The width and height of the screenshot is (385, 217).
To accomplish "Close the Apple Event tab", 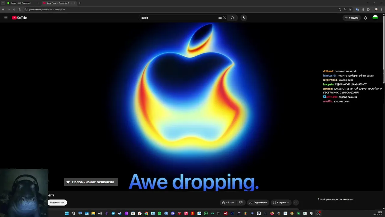I will (x=74, y=3).
